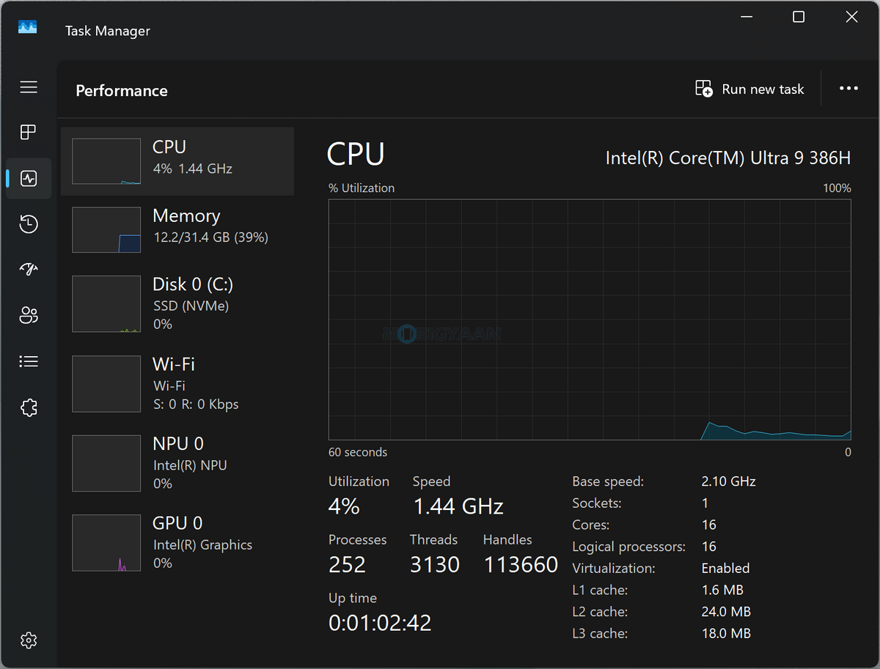
Task: Click the NPU 0 mini graph thumbnail
Action: coord(106,463)
